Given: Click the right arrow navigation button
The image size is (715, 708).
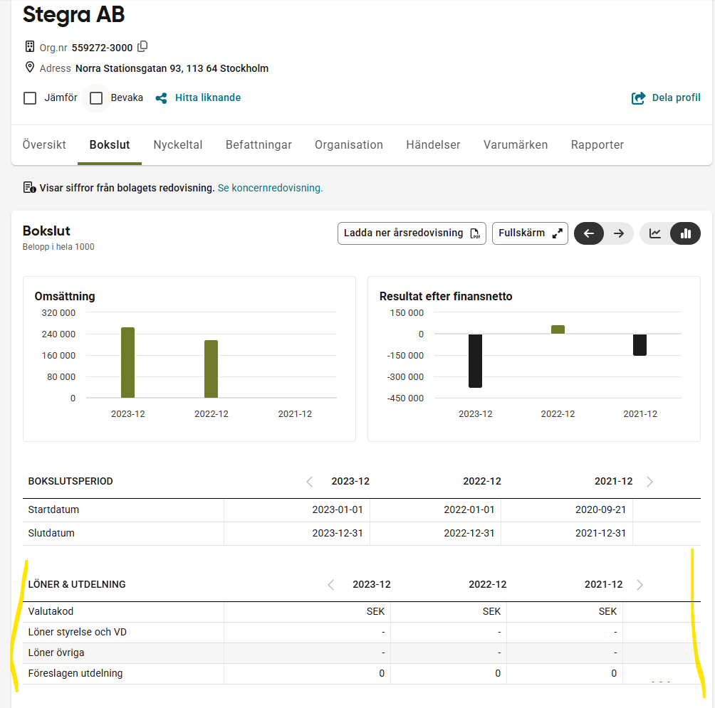Looking at the screenshot, I should click(x=619, y=233).
